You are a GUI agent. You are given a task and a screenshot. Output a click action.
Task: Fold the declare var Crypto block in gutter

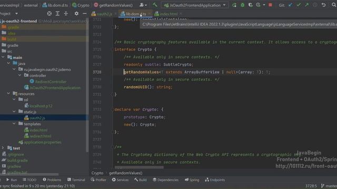[112, 110]
